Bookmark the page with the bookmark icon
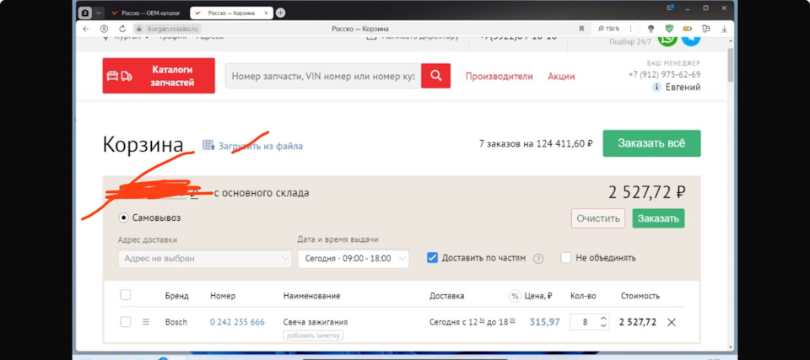The width and height of the screenshot is (810, 360). (581, 29)
